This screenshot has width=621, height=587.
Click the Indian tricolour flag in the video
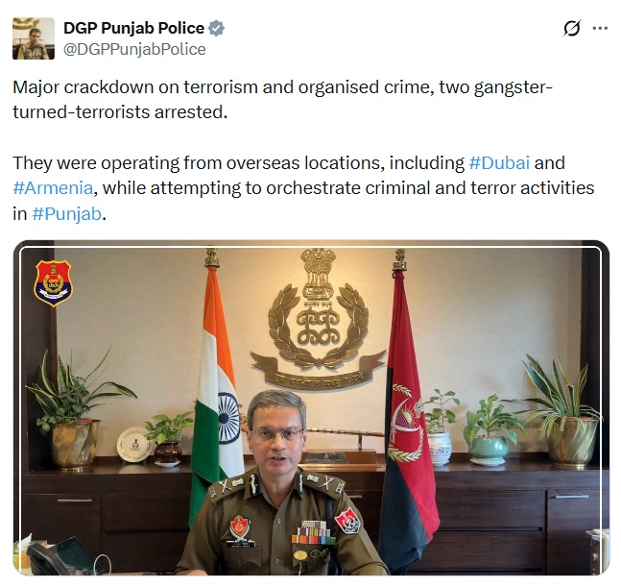tap(217, 384)
